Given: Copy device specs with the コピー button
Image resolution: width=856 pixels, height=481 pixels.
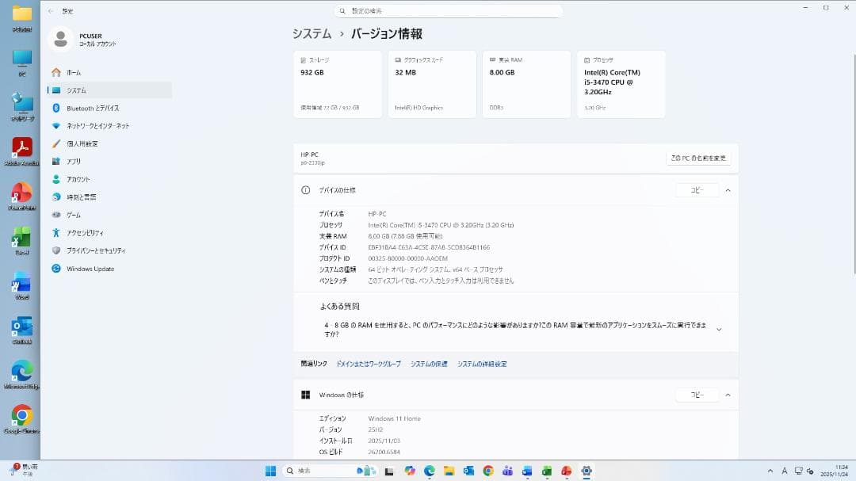Looking at the screenshot, I should tap(696, 190).
